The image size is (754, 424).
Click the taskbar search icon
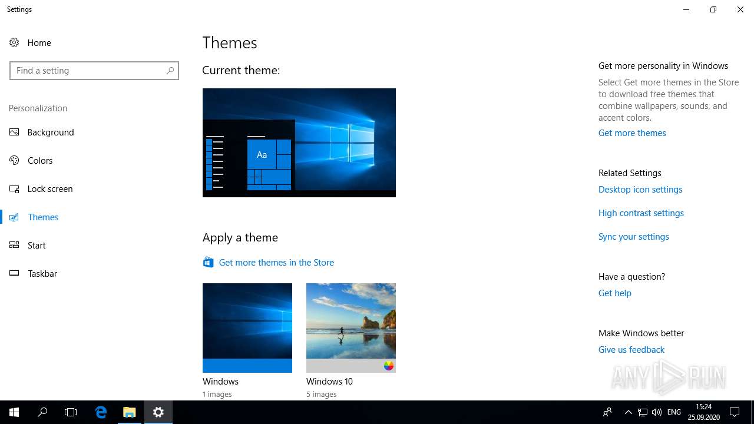pos(42,412)
